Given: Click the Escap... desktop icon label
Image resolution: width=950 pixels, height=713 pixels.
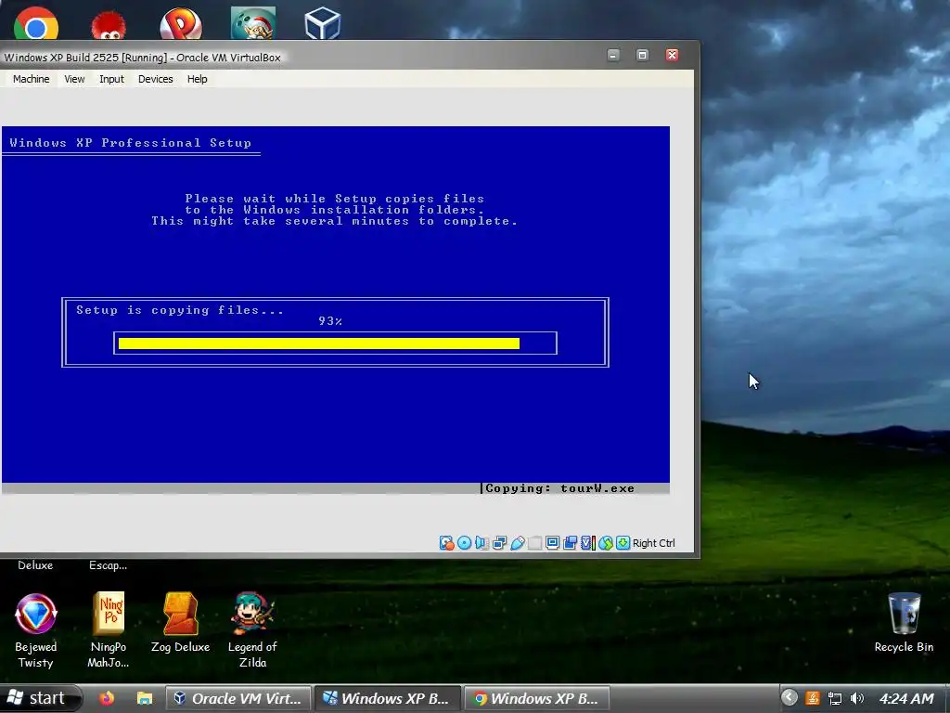Looking at the screenshot, I should coord(108,565).
